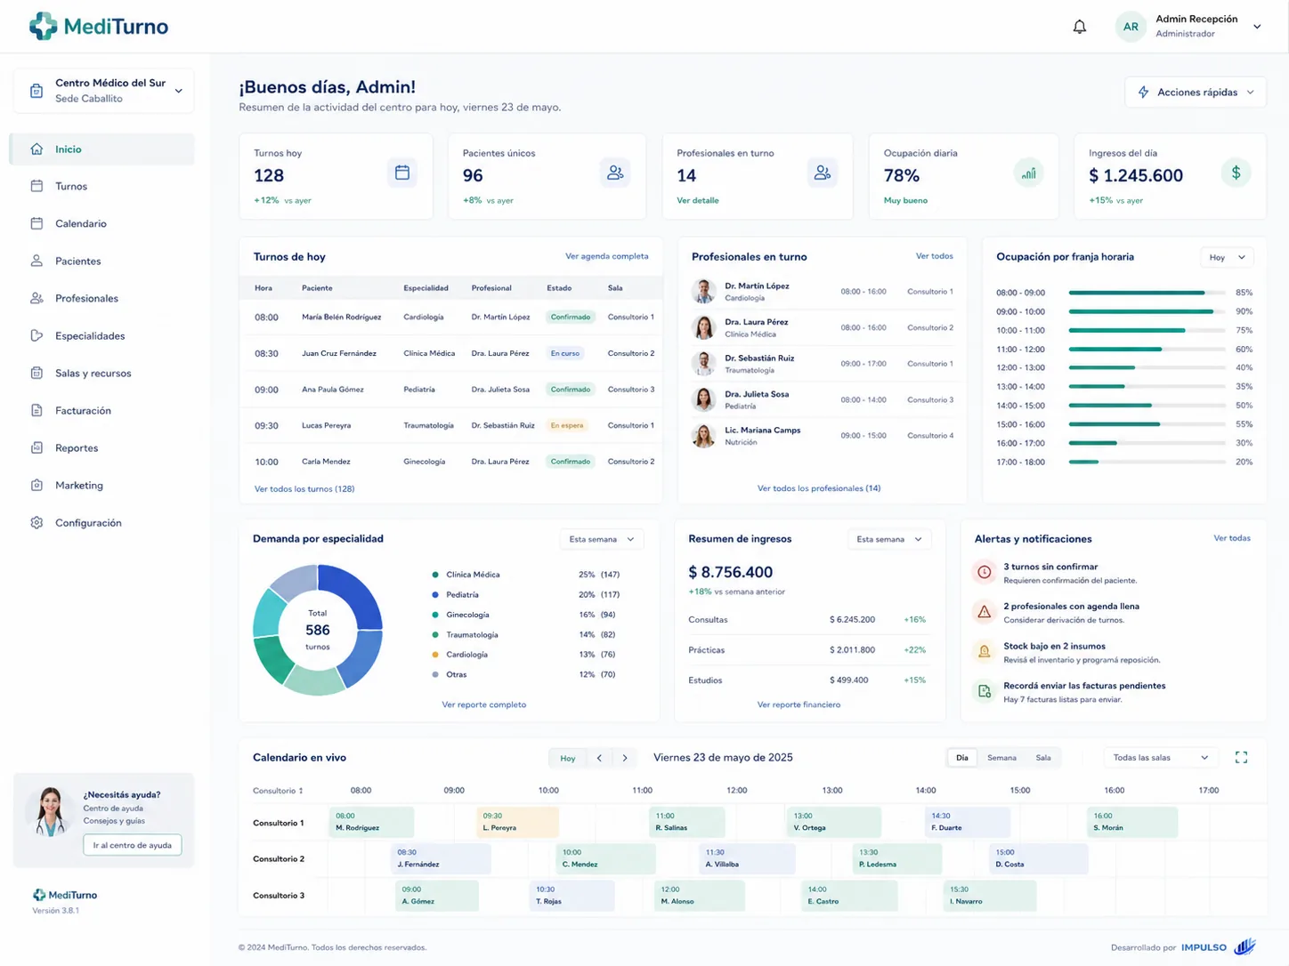
Task: Go to next day in live calendar
Action: [625, 758]
